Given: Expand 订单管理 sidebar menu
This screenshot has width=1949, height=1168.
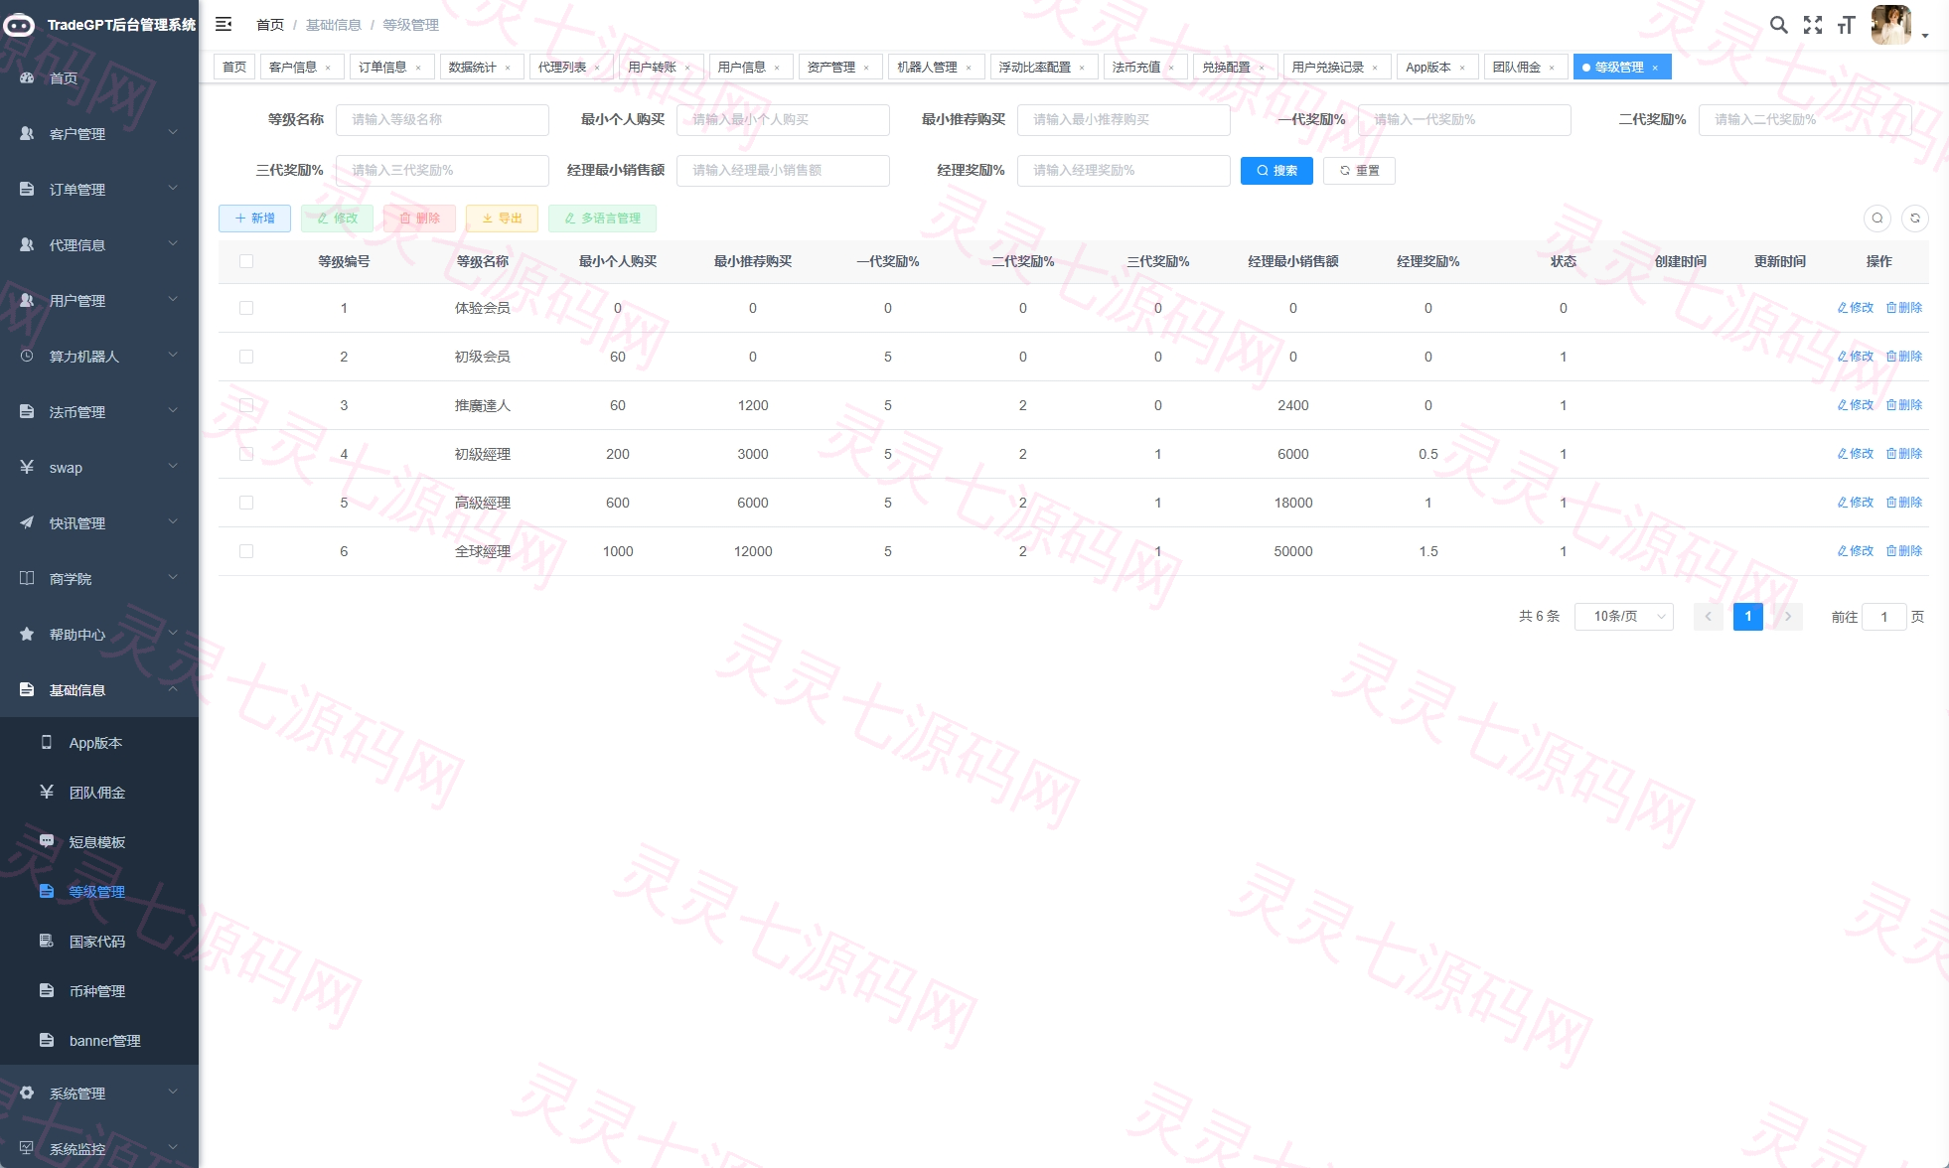Looking at the screenshot, I should [x=99, y=190].
